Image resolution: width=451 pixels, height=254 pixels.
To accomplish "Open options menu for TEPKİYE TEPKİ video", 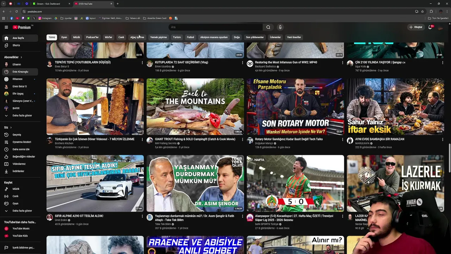I will point(142,62).
